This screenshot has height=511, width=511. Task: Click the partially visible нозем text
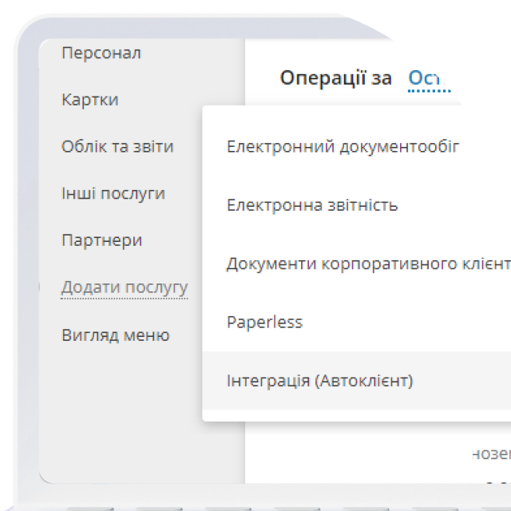(x=492, y=454)
